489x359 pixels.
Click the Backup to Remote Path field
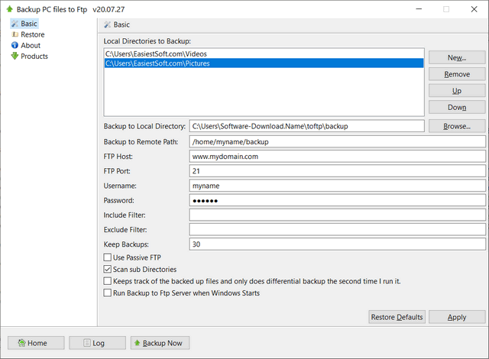[x=337, y=142]
